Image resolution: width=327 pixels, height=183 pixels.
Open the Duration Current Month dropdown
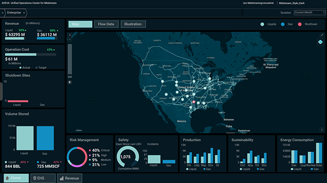pos(309,13)
